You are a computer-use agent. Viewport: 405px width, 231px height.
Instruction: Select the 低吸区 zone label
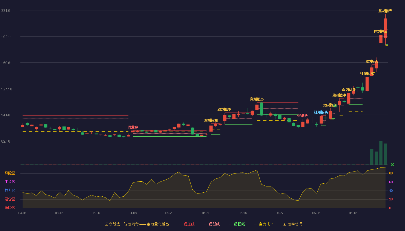click(x=10, y=208)
